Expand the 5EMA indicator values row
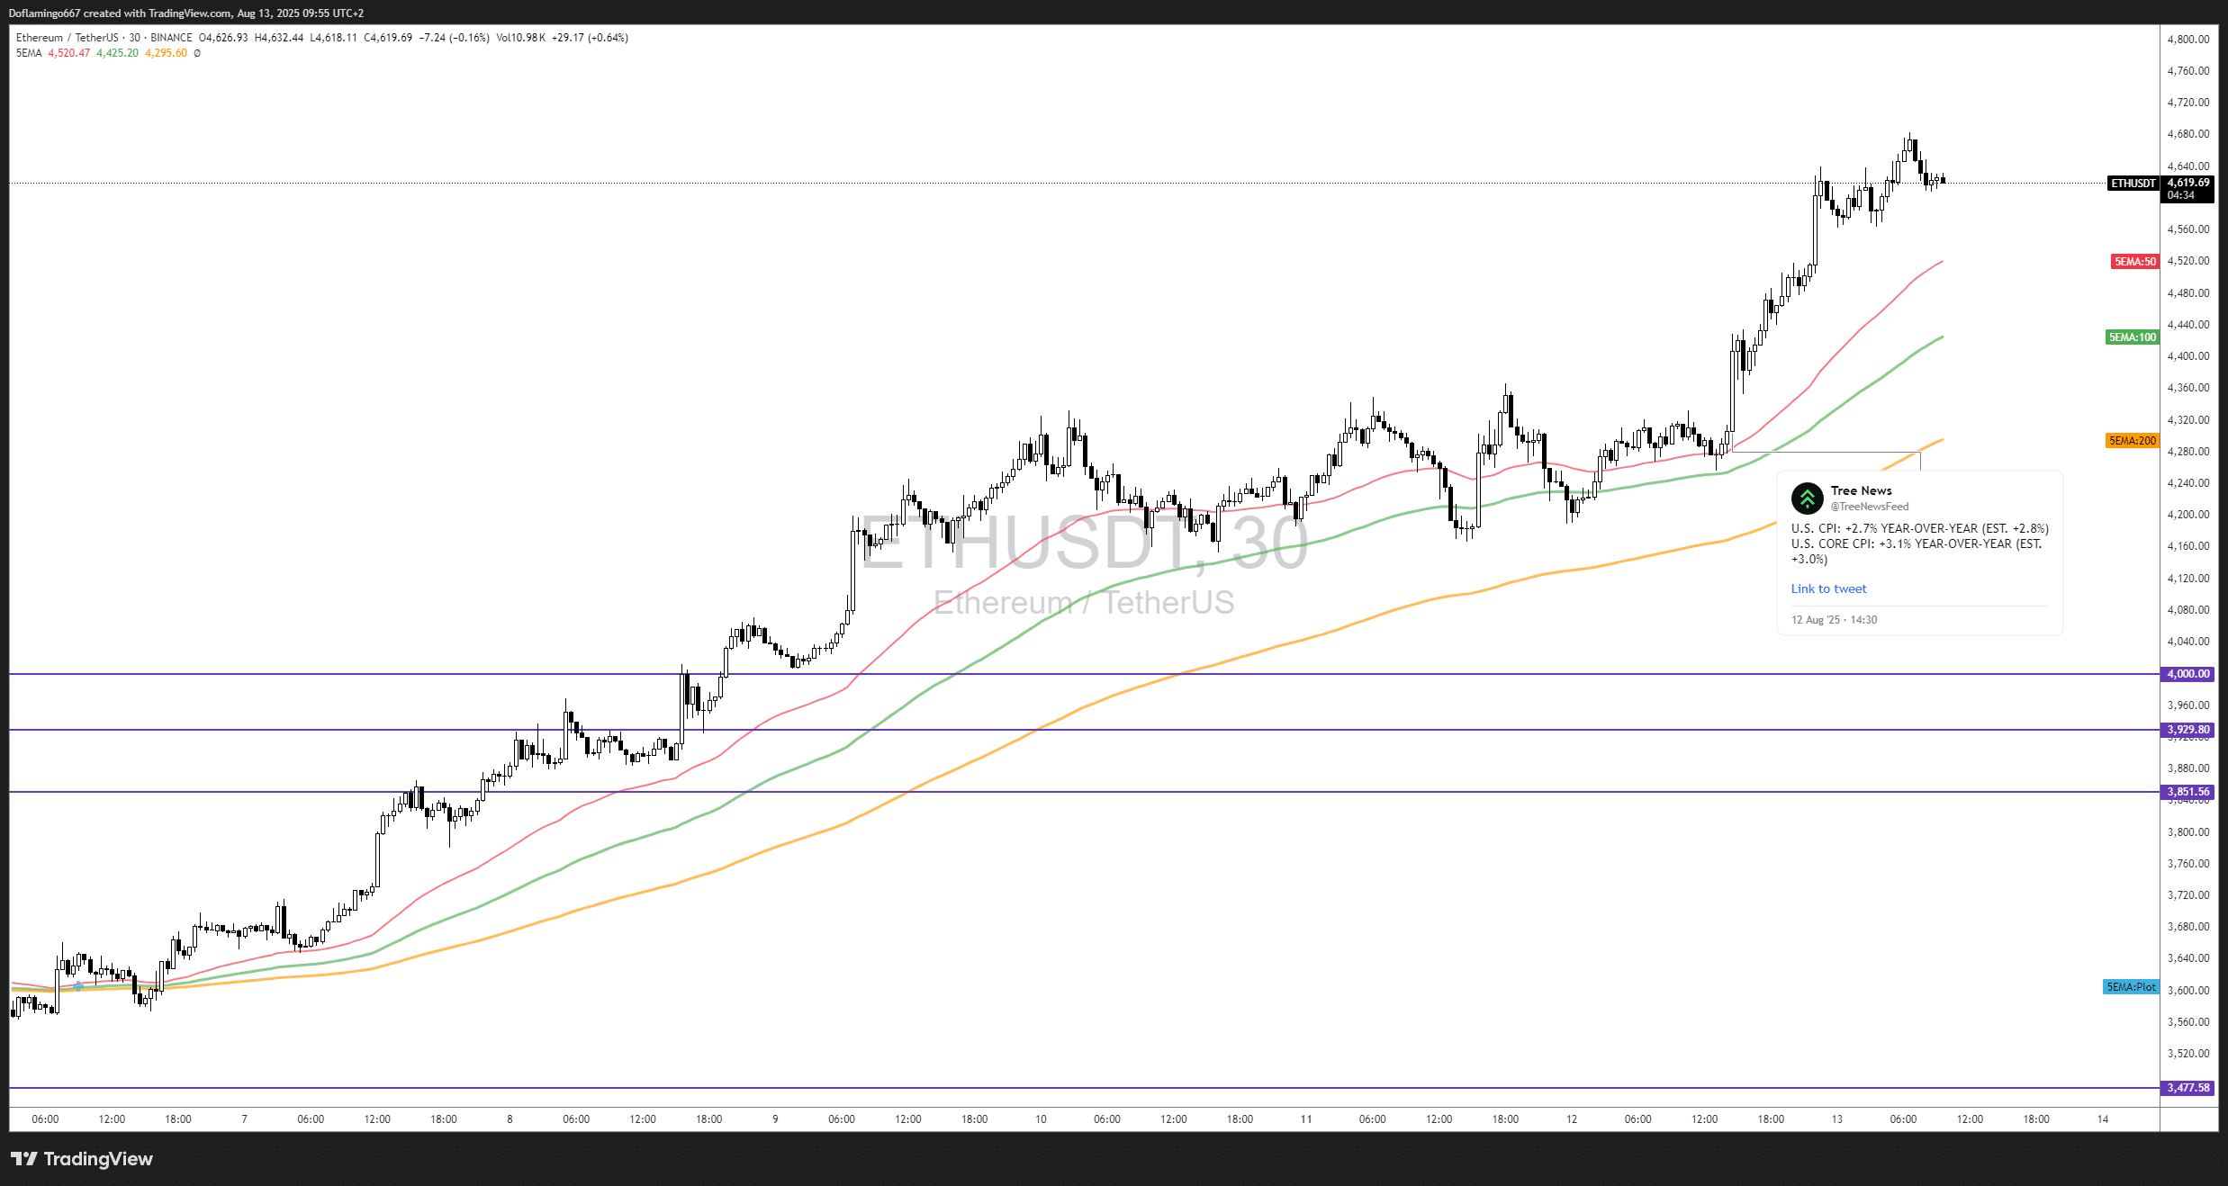Screen dimensions: 2228x1186 tap(27, 52)
